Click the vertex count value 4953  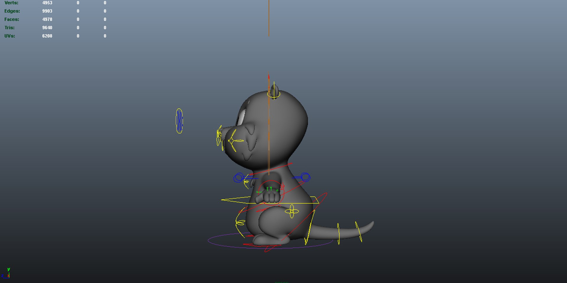tap(47, 3)
